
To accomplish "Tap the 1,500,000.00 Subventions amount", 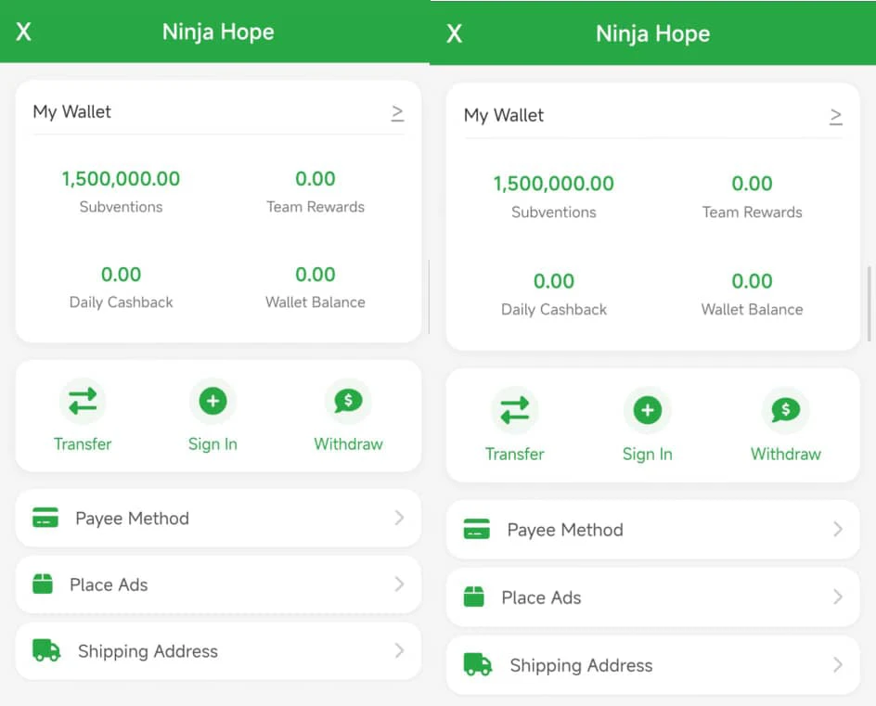I will (x=121, y=179).
